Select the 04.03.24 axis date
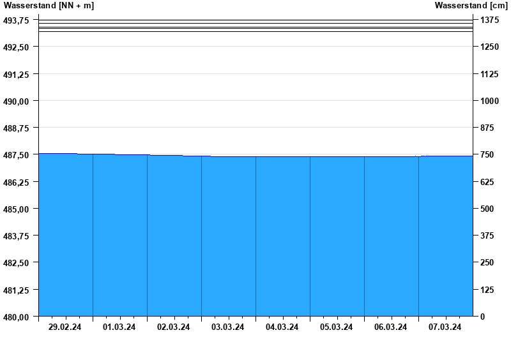The width and height of the screenshot is (511, 351). (x=282, y=327)
